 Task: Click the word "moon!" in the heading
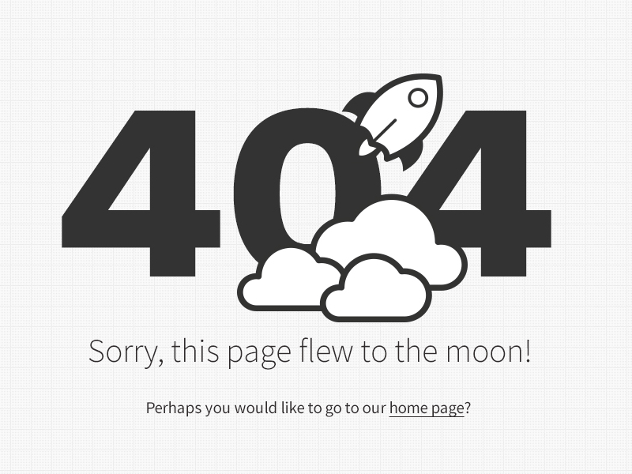488,351
